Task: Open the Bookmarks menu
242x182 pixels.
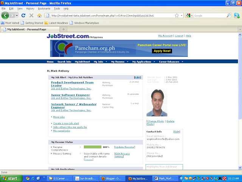Action: tap(44, 8)
